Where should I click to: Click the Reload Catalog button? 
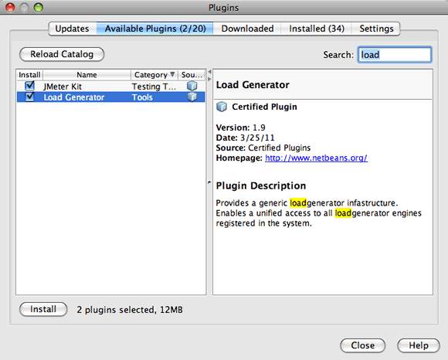pyautogui.click(x=62, y=54)
